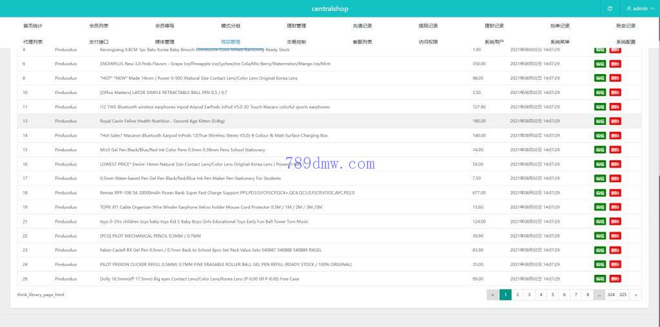
Task: Delete the Dolly 16.5mm Contact Lens row
Action: [615, 279]
